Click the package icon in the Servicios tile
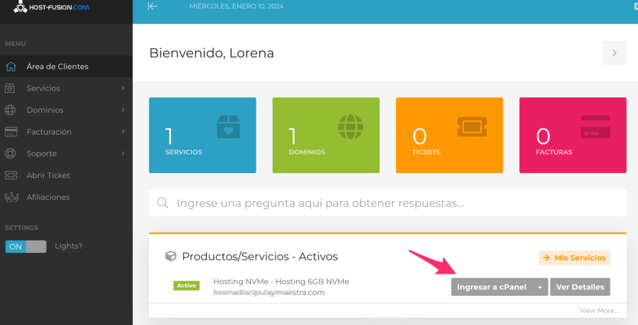638x325 pixels. click(229, 127)
